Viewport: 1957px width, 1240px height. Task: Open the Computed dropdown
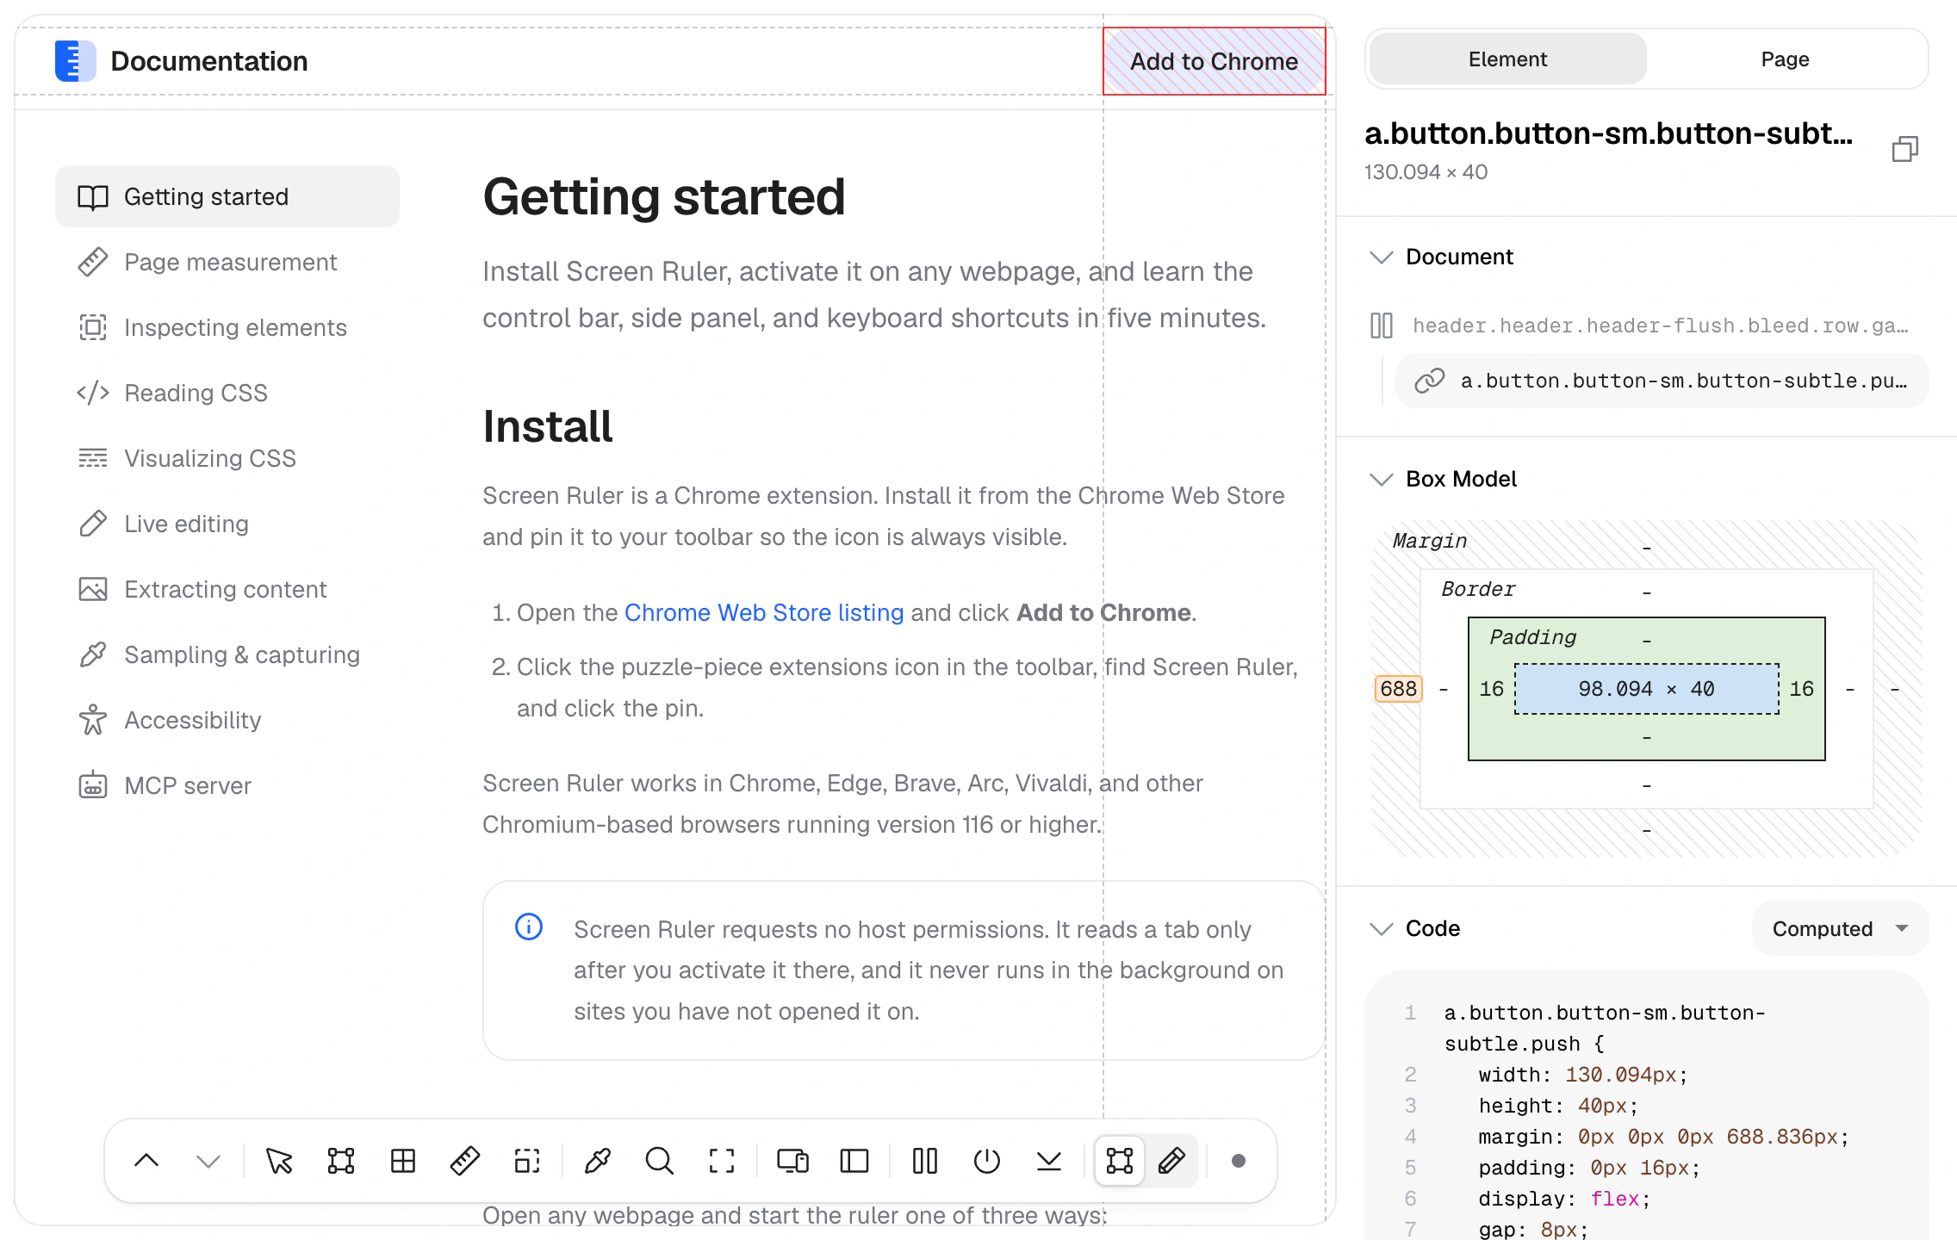[1840, 928]
